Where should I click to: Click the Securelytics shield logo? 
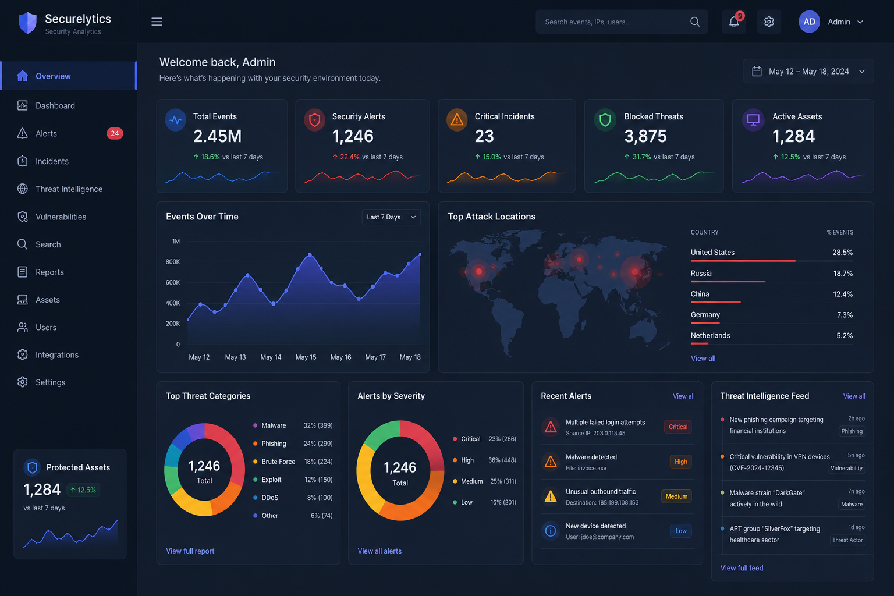point(27,23)
